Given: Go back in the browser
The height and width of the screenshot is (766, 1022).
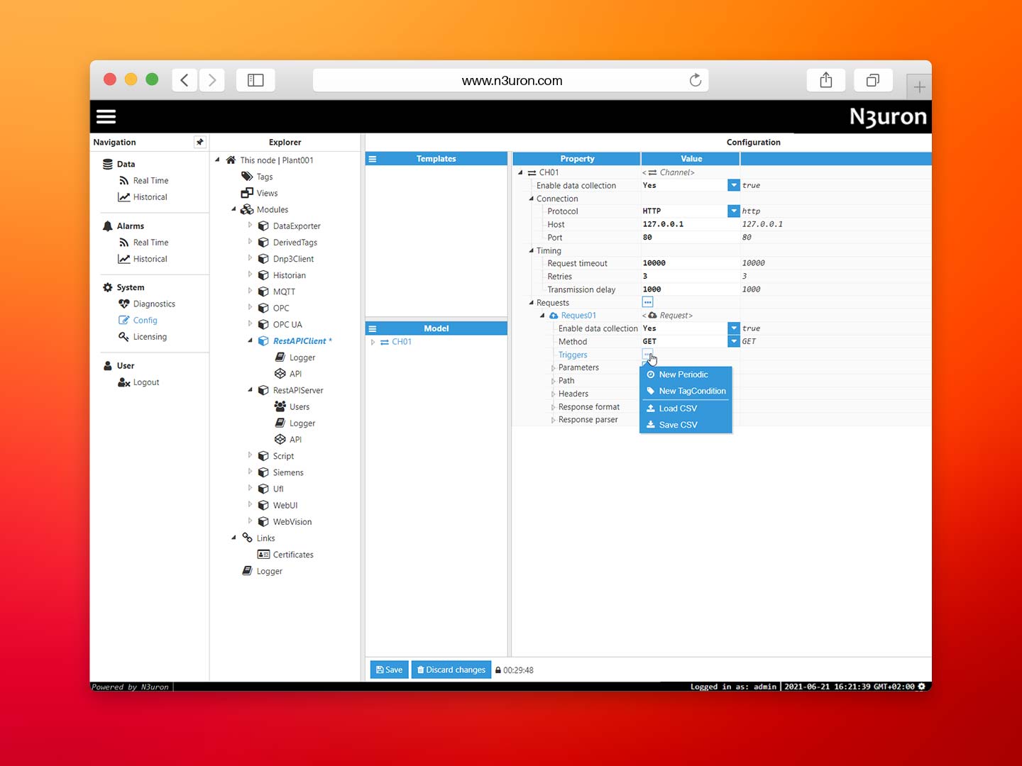Looking at the screenshot, I should tap(185, 80).
